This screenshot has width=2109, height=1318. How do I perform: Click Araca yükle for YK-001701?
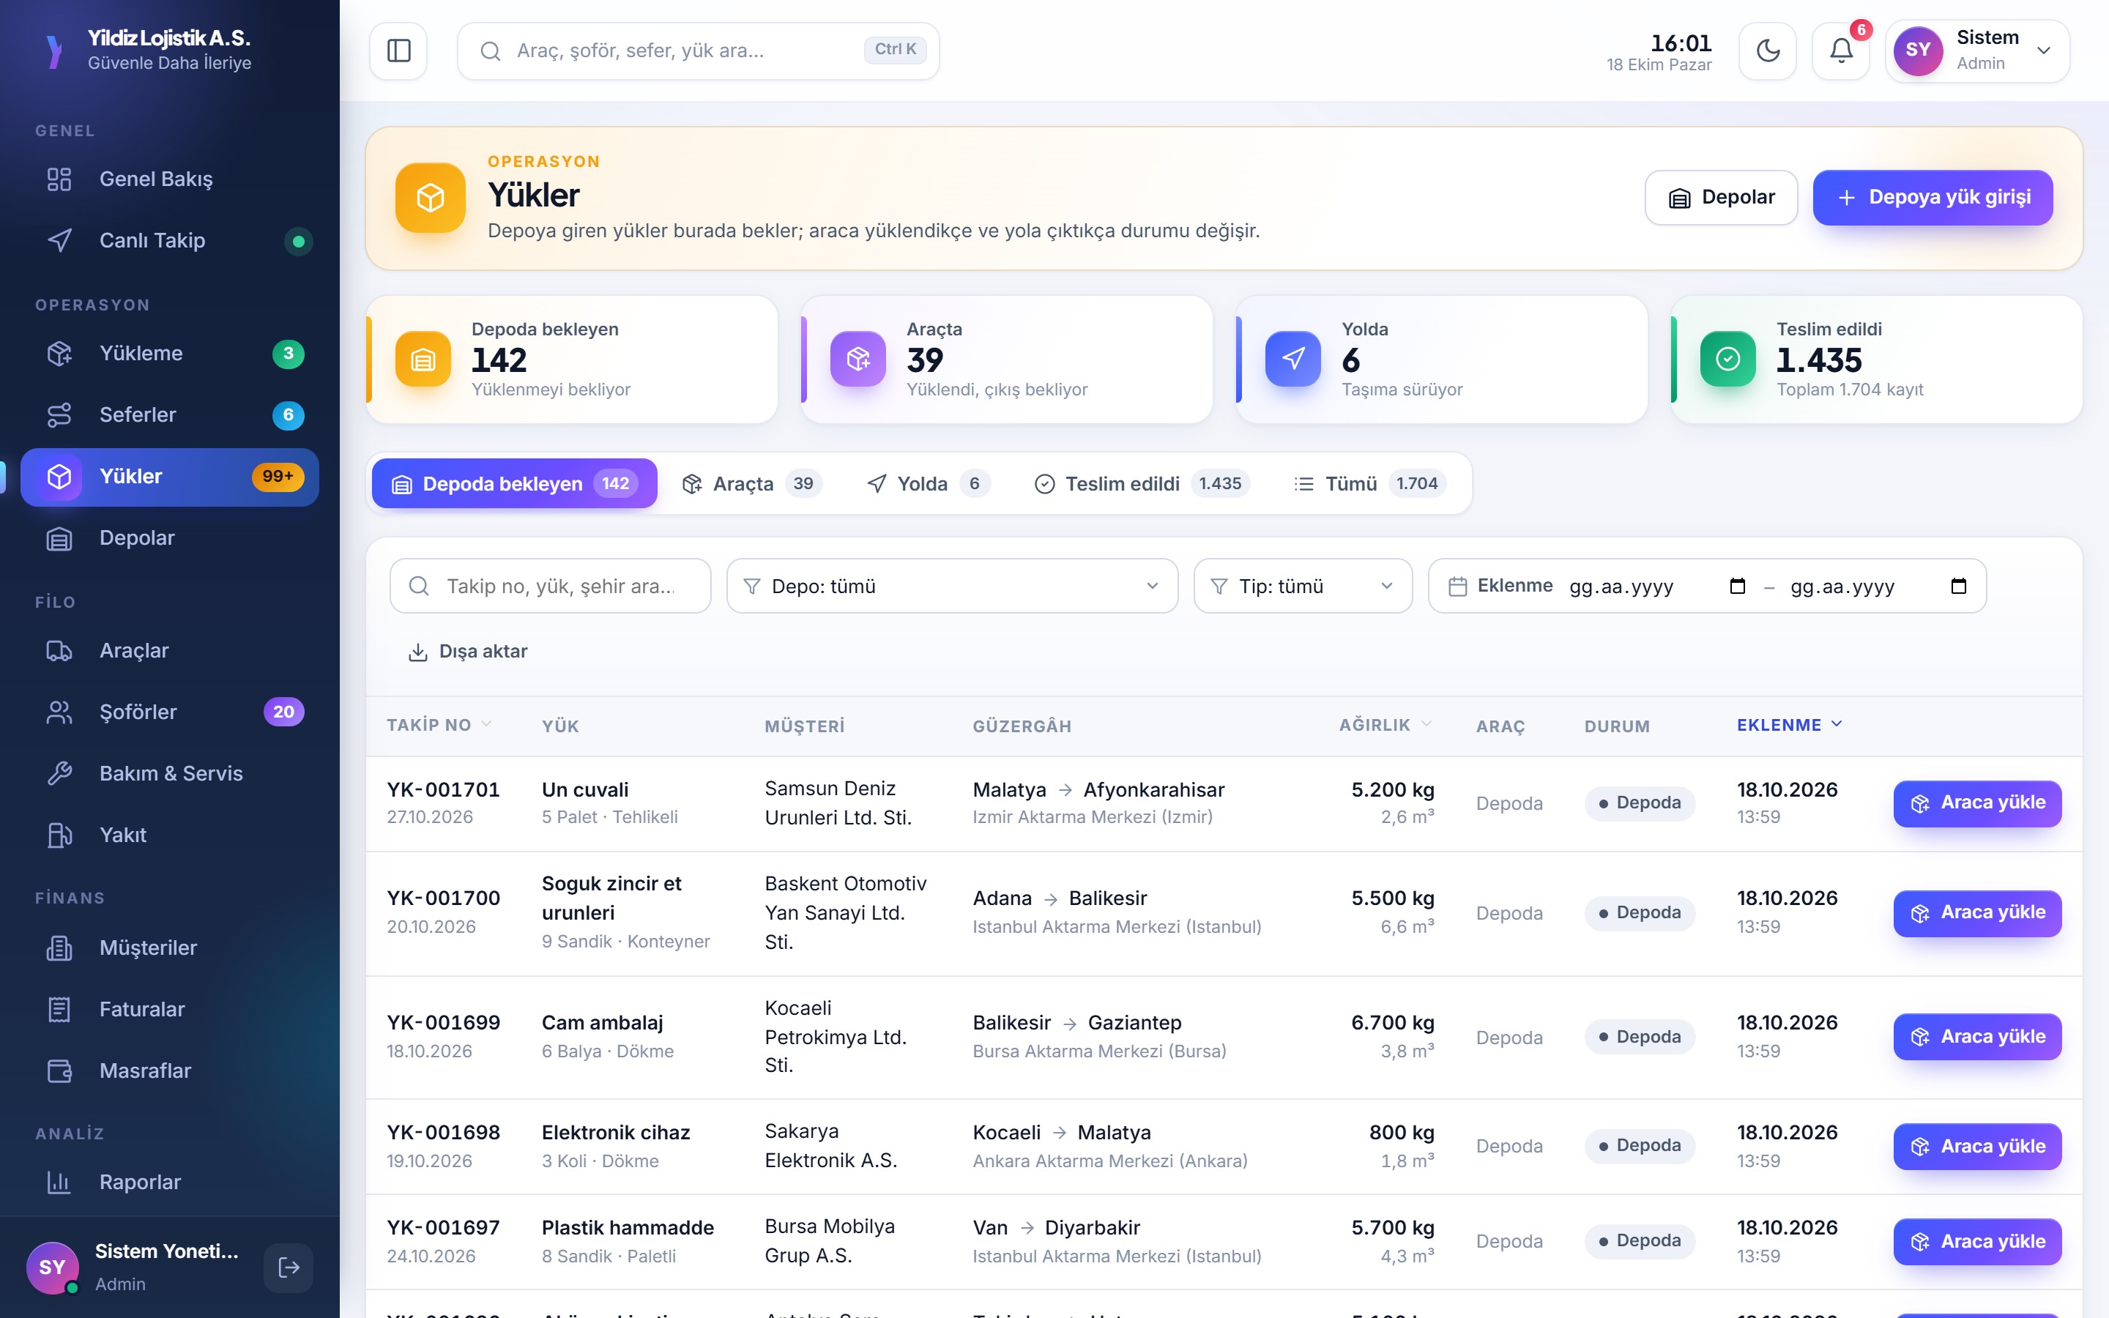pos(1976,803)
